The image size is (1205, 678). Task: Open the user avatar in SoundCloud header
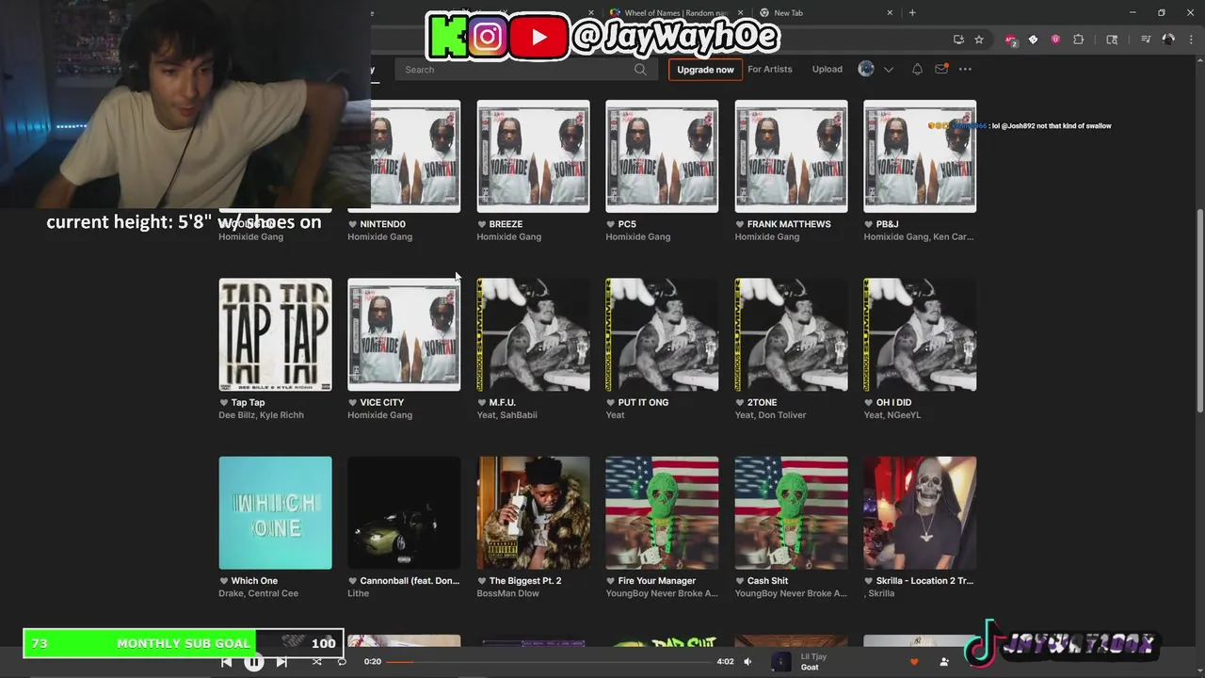(x=866, y=69)
